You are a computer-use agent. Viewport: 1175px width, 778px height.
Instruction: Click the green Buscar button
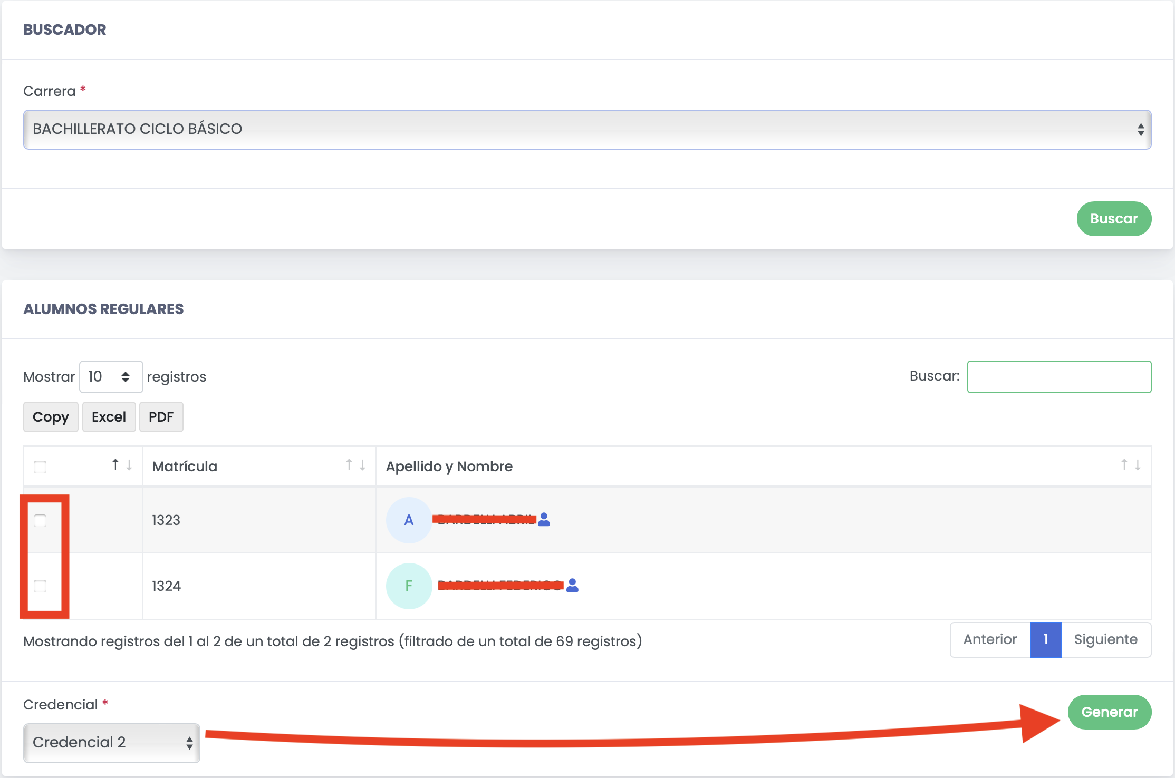[1114, 219]
